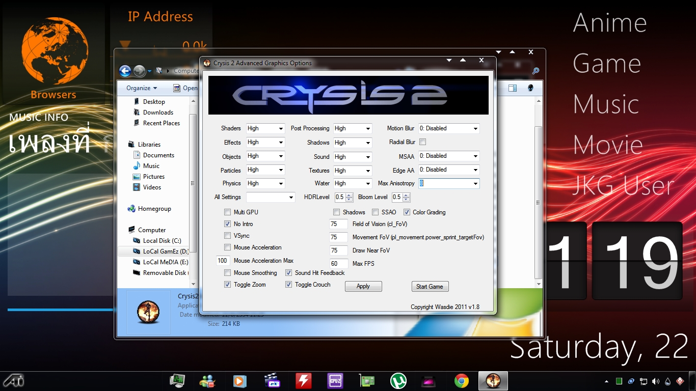The height and width of the screenshot is (391, 696).
Task: Open the Flash red lightning taskbar icon
Action: 303,381
